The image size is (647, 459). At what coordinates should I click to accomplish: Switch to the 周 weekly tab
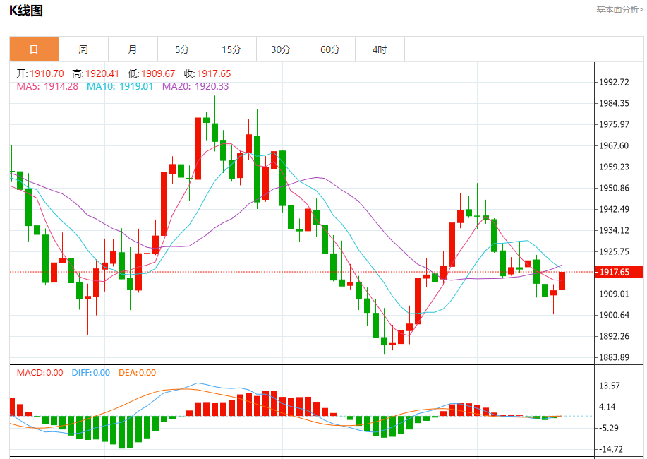coord(83,49)
